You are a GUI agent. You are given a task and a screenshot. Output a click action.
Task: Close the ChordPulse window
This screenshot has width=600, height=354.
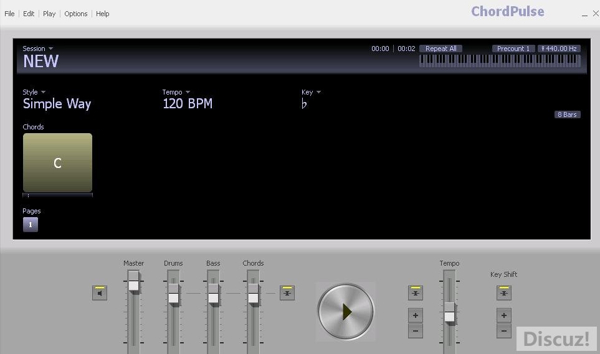(596, 14)
